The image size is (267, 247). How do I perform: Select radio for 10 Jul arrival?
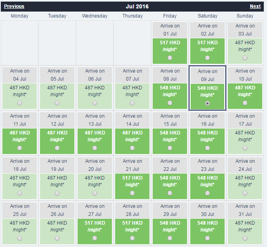pos(245,103)
